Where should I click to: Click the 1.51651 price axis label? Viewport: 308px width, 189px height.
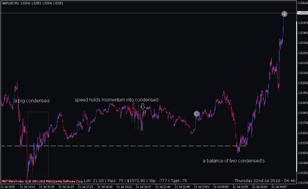(303, 133)
